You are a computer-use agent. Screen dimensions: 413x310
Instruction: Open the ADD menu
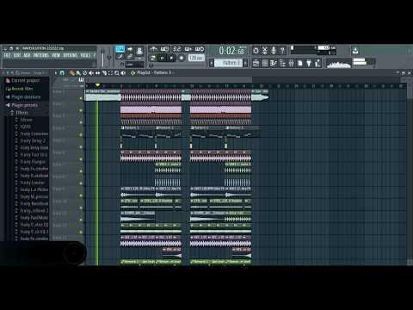[27, 55]
